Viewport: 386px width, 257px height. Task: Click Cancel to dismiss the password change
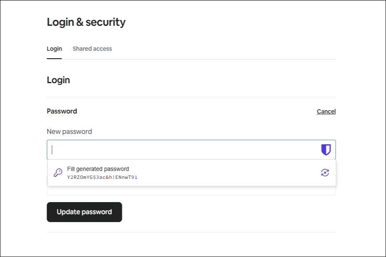326,111
